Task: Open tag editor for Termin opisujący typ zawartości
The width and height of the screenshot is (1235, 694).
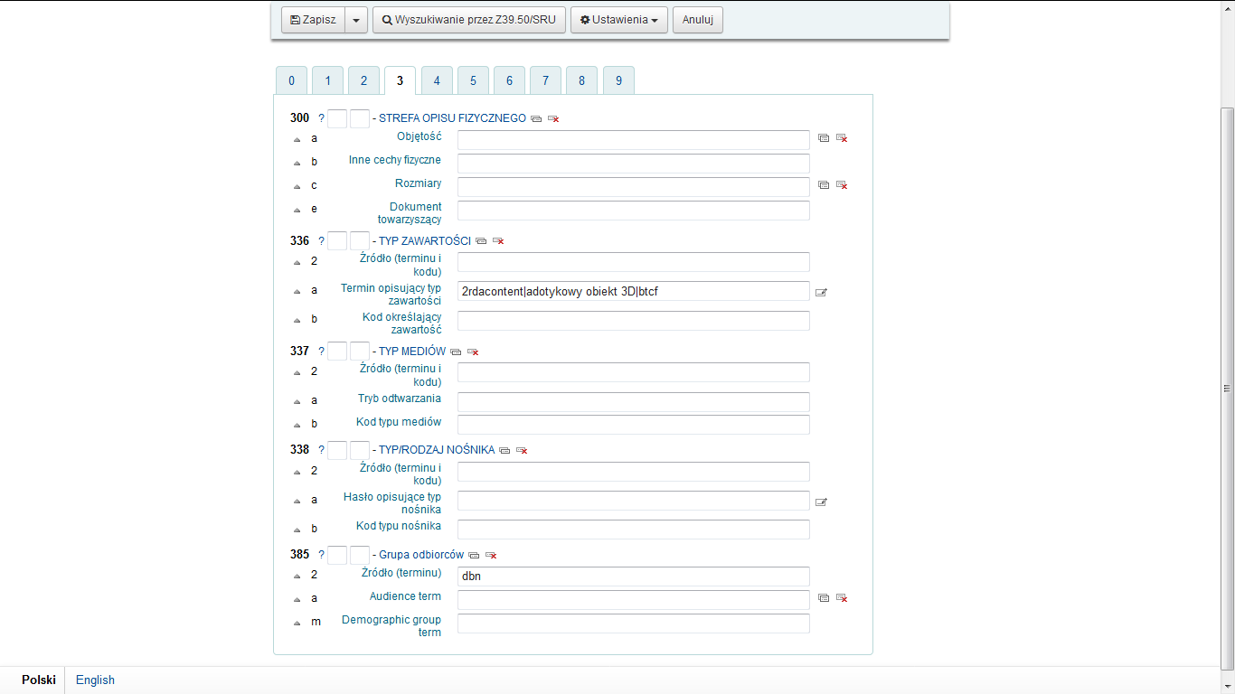Action: 821,292
